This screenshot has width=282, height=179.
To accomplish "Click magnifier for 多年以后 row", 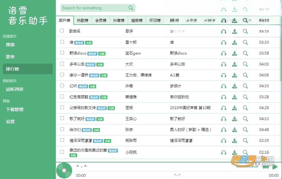I will click(245, 64).
